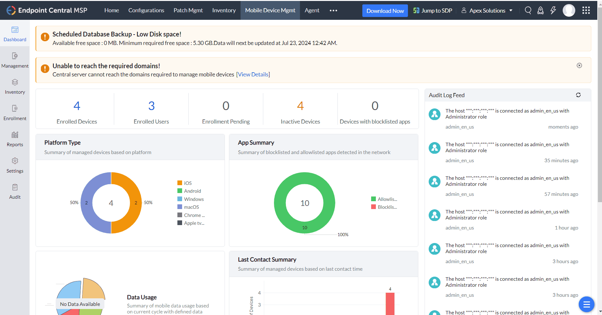This screenshot has height=315, width=602.
Task: Go to Settings in the sidebar
Action: point(15,165)
